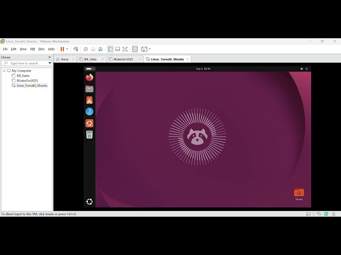
Task: Click the revert to snapshot icon
Action: 93,49
